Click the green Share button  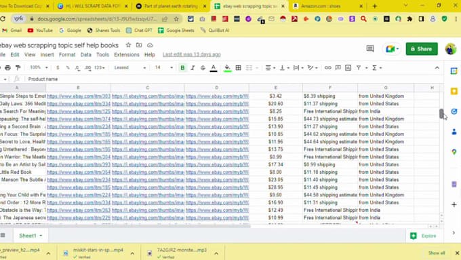pyautogui.click(x=422, y=49)
